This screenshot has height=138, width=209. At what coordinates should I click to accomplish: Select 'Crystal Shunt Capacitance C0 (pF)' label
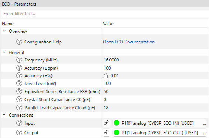pyautogui.click(x=57, y=100)
